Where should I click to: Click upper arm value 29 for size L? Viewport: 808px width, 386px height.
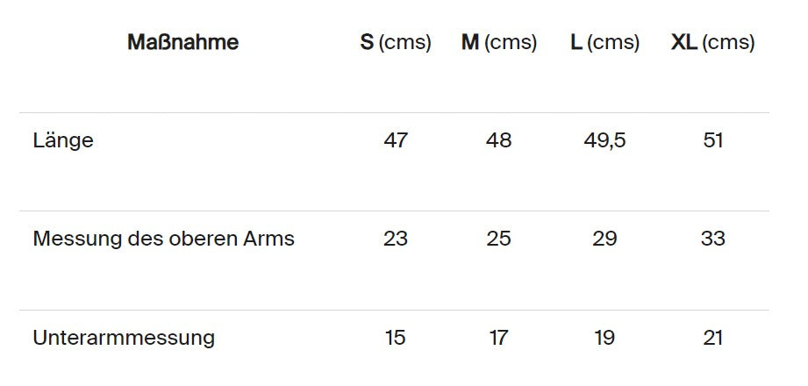pos(604,239)
